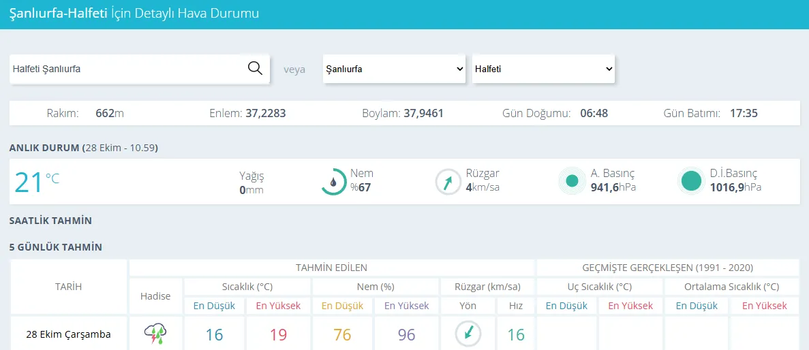The width and height of the screenshot is (809, 350).
Task: Click the highest temperature value 19
Action: (278, 334)
